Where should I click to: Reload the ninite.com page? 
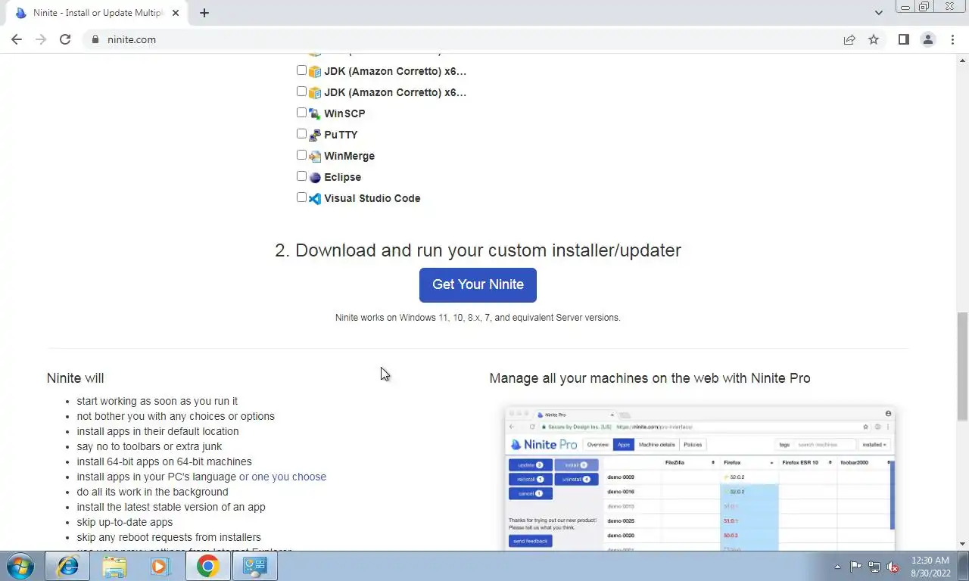click(x=65, y=39)
